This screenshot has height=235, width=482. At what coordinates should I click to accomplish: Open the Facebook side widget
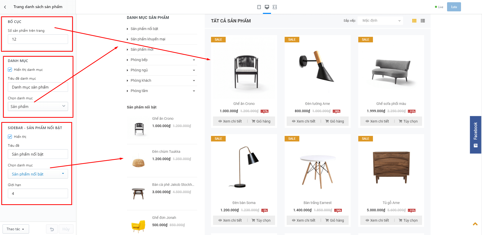click(475, 135)
